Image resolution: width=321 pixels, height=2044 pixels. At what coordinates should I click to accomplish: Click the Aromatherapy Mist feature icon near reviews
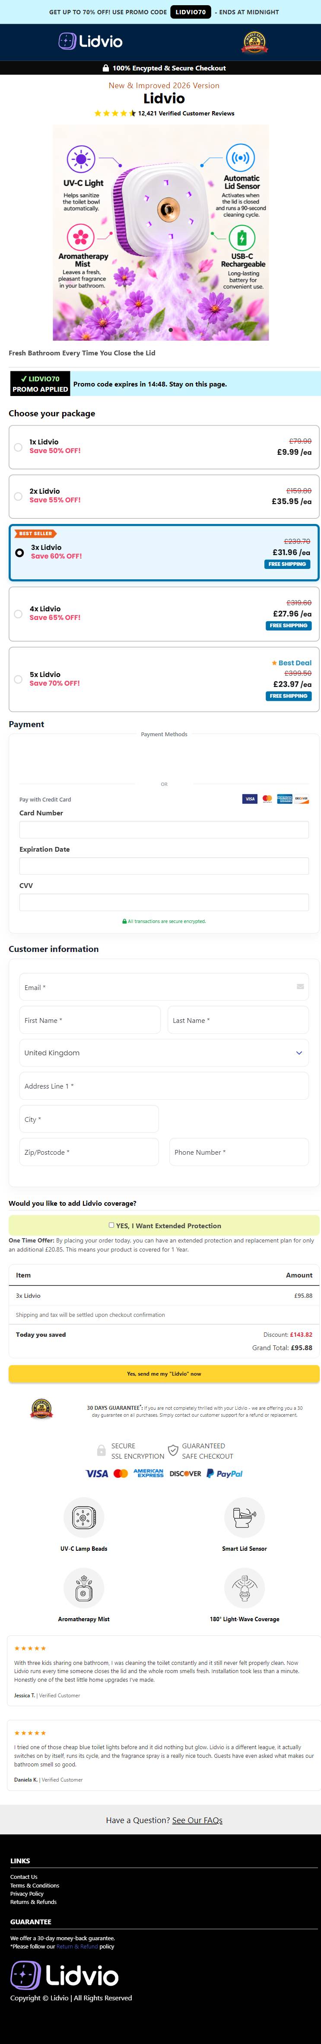click(83, 1588)
